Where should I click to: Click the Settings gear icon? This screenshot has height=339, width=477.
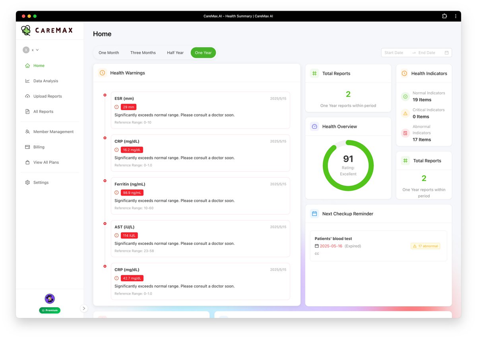pyautogui.click(x=27, y=182)
